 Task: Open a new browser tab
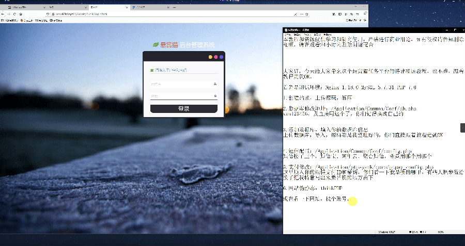[x=175, y=7]
